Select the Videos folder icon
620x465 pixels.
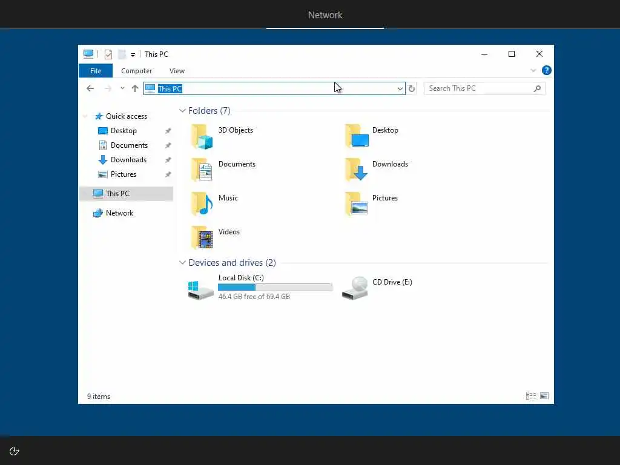click(202, 237)
